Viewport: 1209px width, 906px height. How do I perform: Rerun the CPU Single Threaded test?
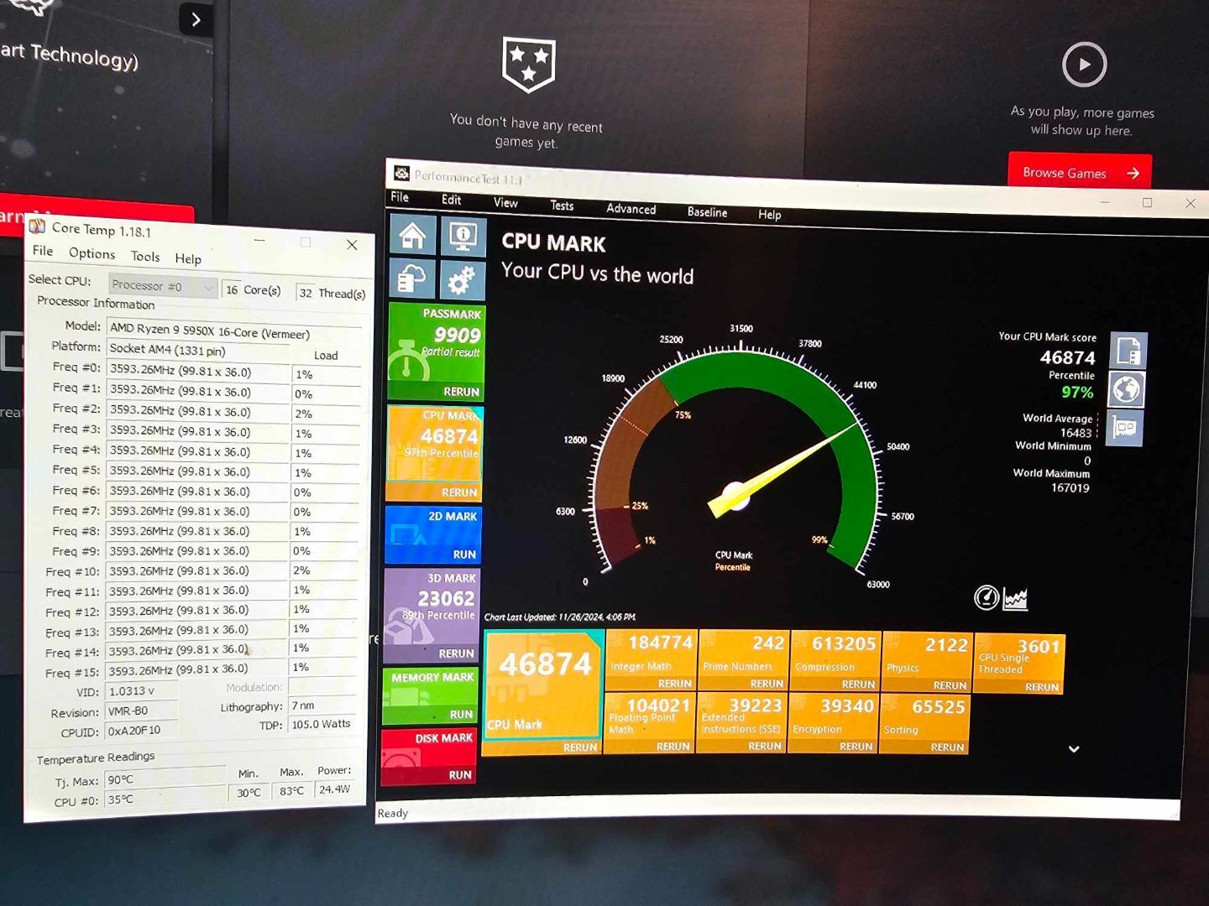(1042, 687)
